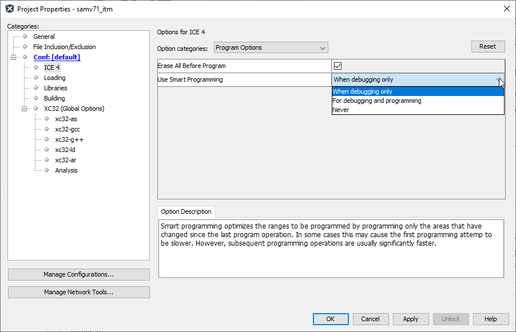The height and width of the screenshot is (332, 516).
Task: Select 'Never' from the dropdown list
Action: (x=341, y=110)
